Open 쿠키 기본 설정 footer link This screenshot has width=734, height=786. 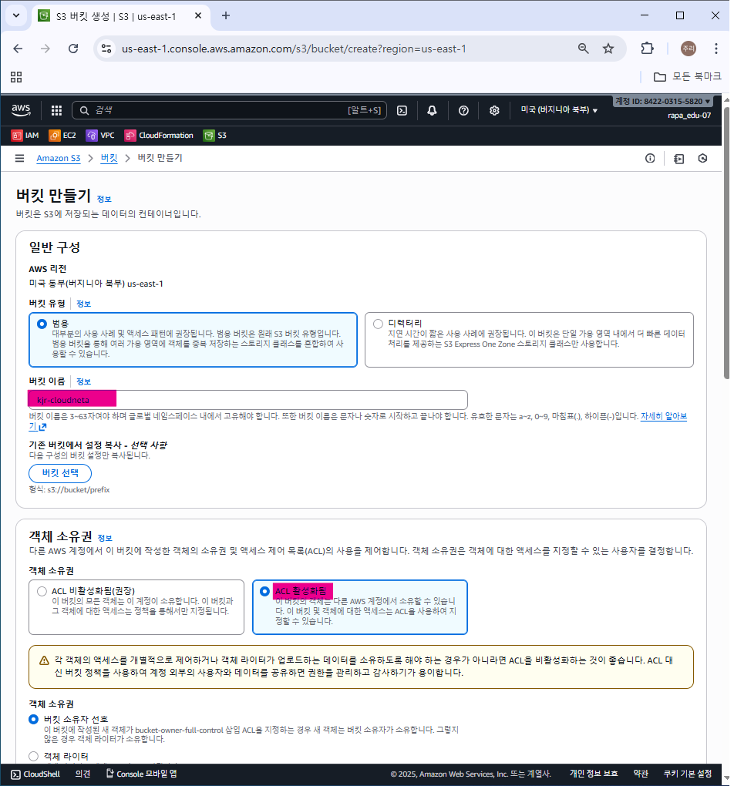coord(687,774)
